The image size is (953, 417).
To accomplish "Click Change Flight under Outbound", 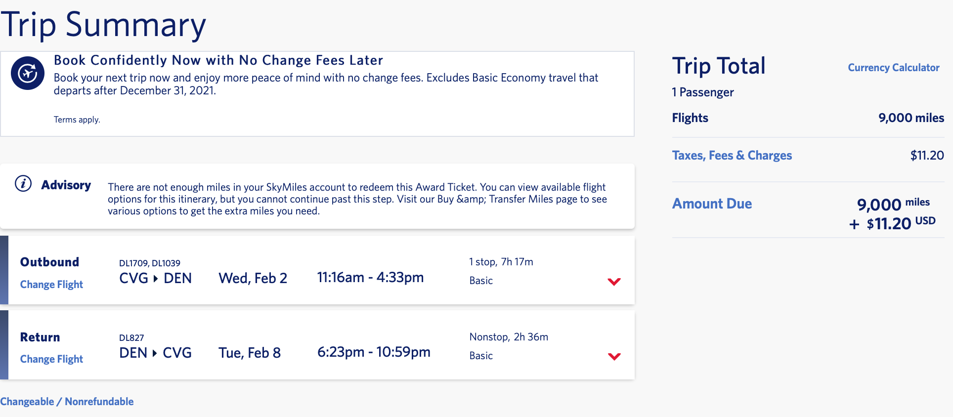I will coord(51,285).
